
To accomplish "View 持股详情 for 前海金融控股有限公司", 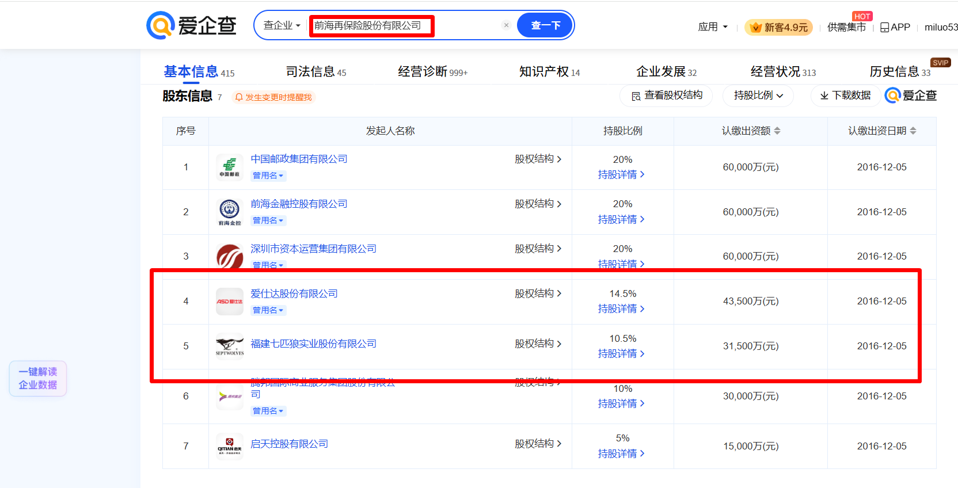I will coord(621,219).
